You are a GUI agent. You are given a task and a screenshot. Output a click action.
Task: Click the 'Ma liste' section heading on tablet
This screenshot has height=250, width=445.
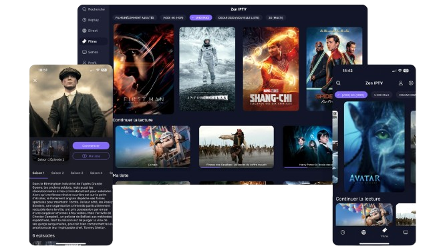121,175
